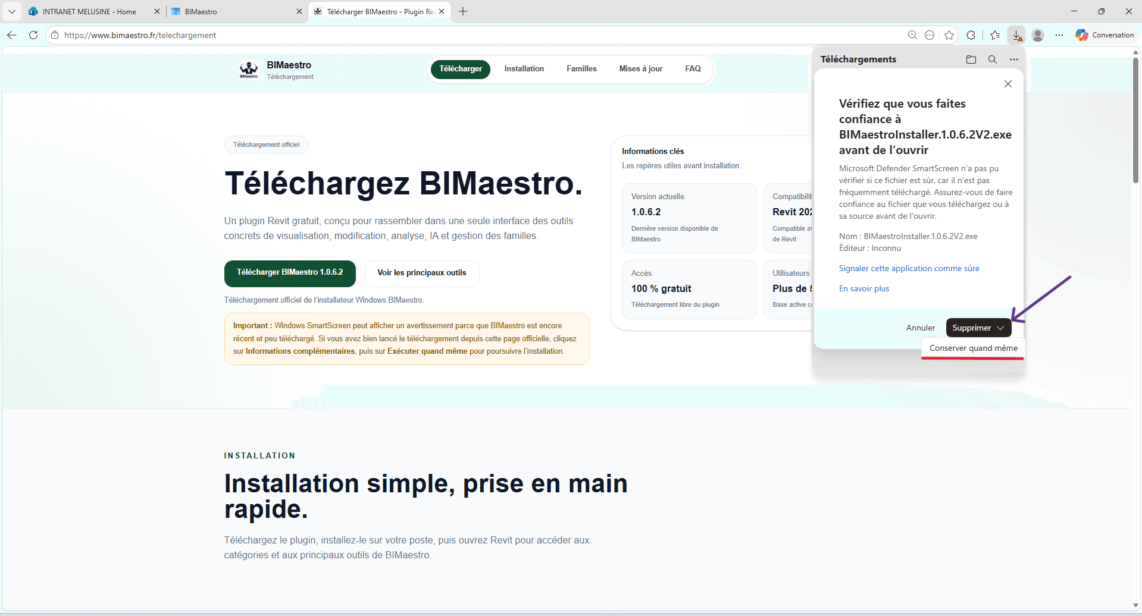Open the favorites list icon
Image resolution: width=1142 pixels, height=616 pixels.
point(995,35)
